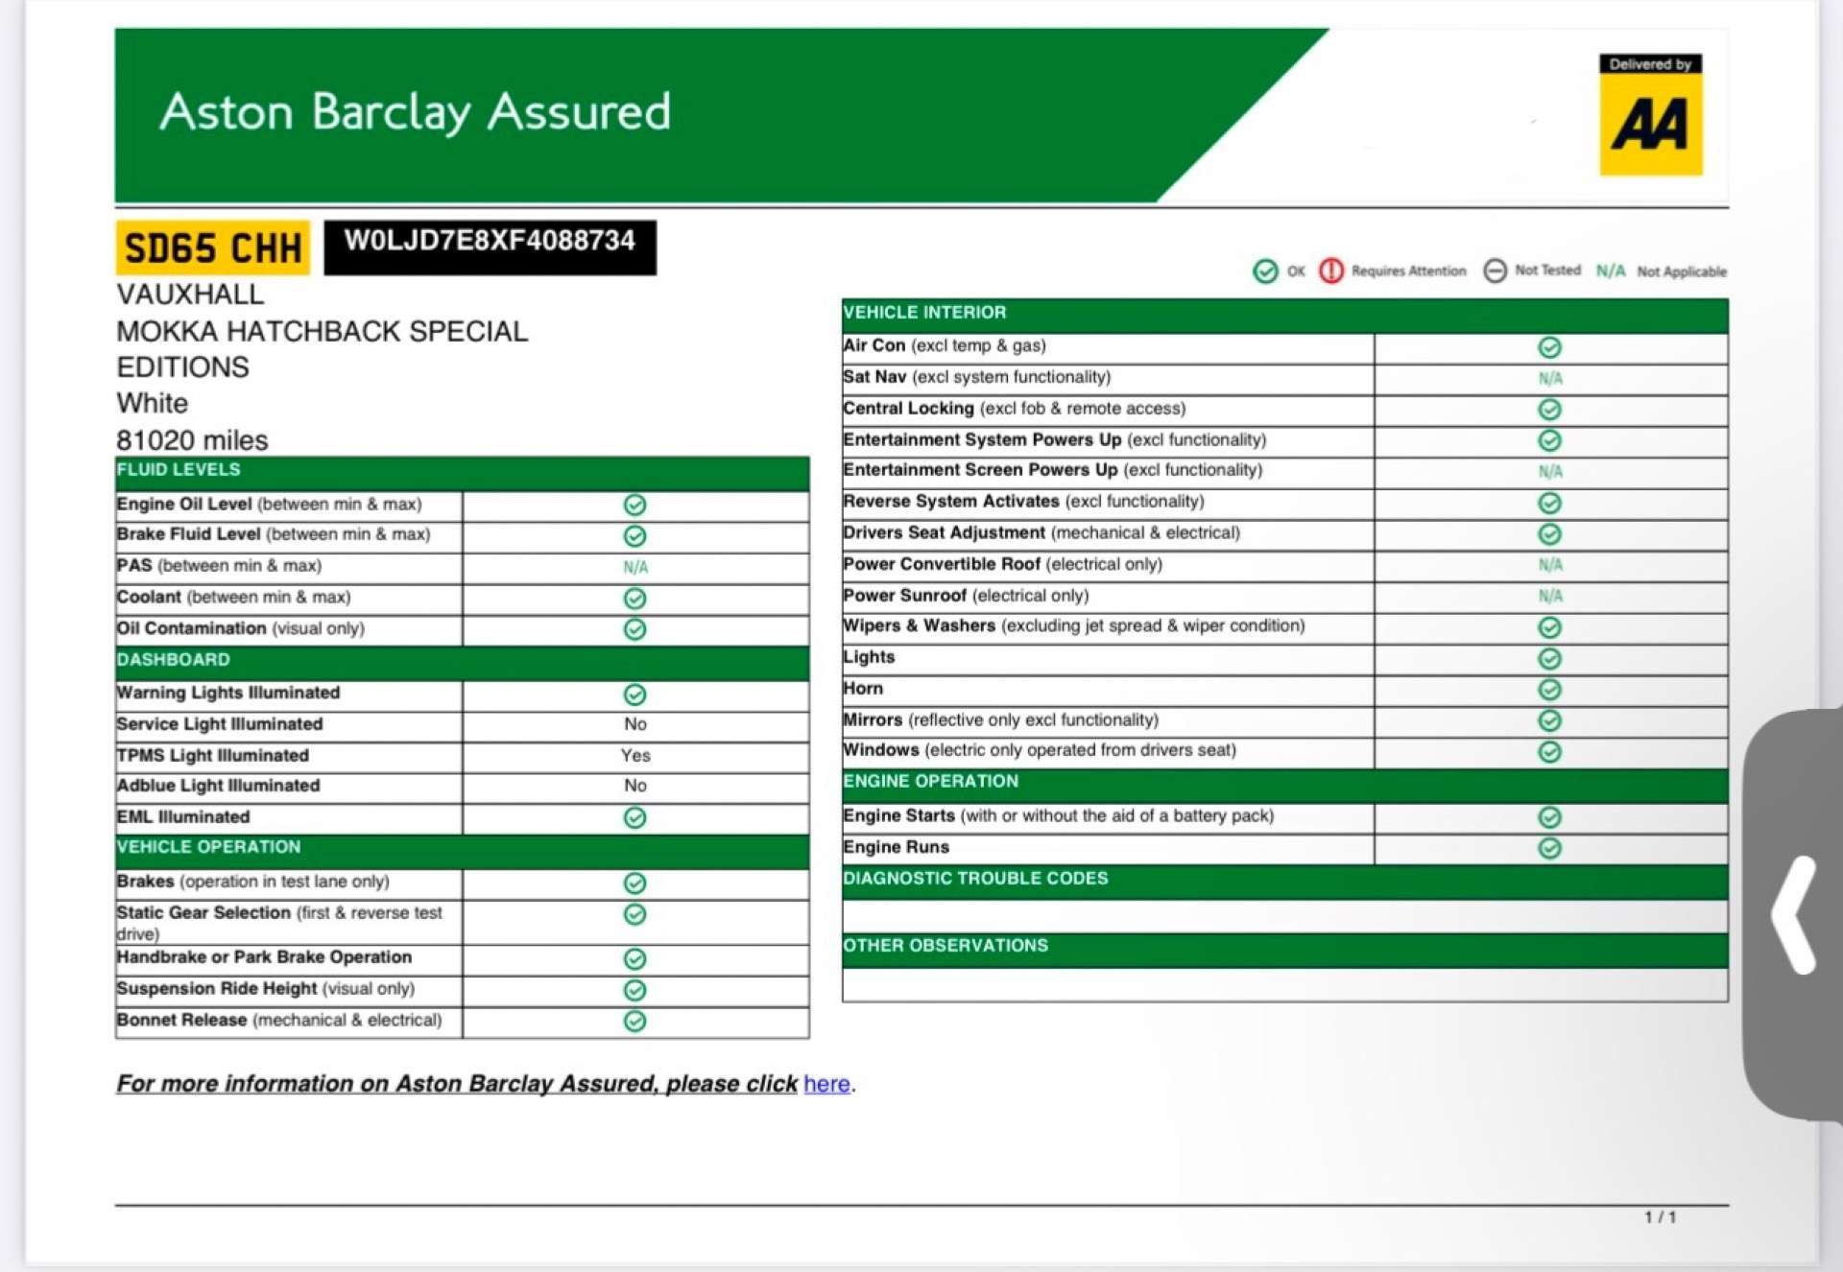The width and height of the screenshot is (1843, 1272).
Task: Click the VIN W0LJD7E8XF4088734
Action: tap(491, 241)
